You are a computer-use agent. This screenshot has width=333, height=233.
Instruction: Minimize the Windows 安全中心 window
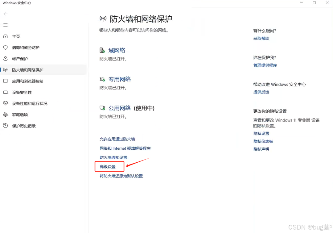coord(301,3)
